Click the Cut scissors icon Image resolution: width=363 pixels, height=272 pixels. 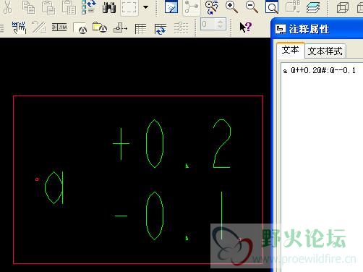click(7, 7)
